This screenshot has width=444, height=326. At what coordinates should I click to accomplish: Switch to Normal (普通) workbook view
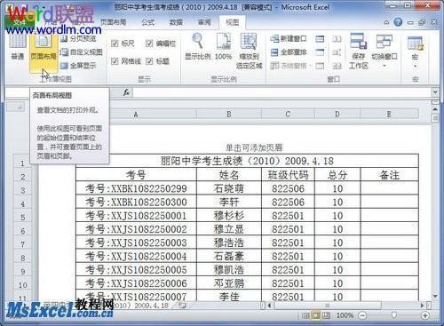click(18, 47)
